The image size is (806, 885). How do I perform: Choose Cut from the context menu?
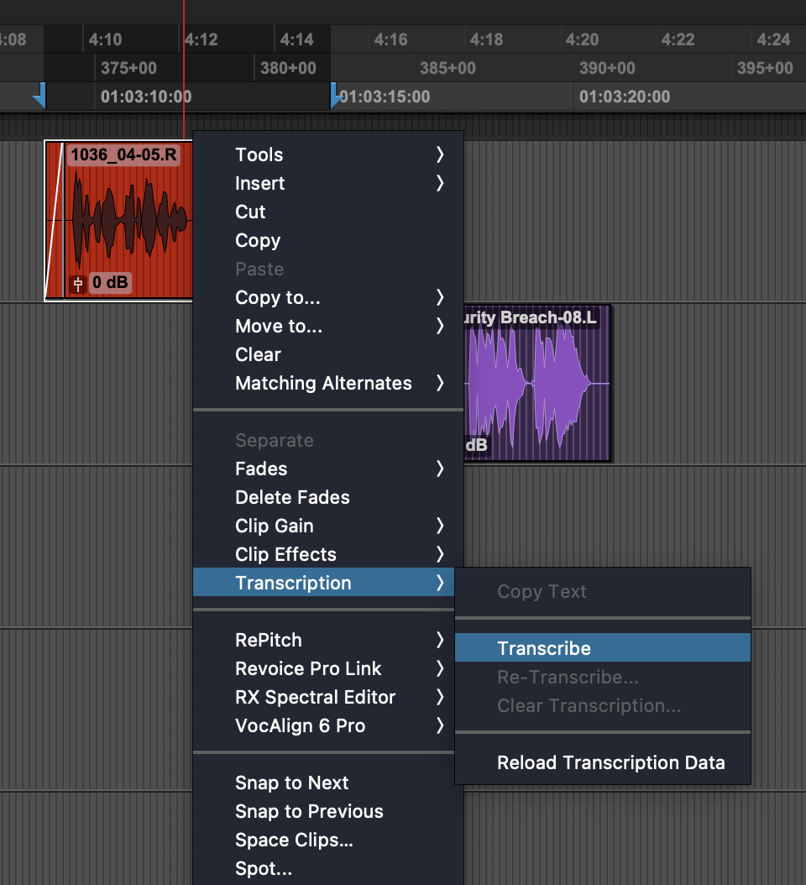tap(328, 212)
